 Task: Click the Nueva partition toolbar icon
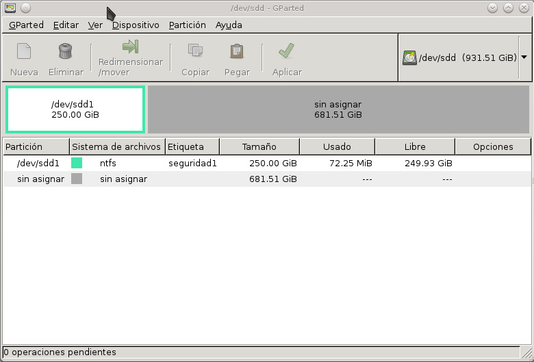point(24,51)
